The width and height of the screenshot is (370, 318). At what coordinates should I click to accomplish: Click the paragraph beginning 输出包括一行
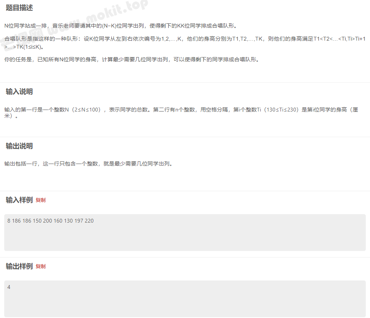(x=88, y=164)
